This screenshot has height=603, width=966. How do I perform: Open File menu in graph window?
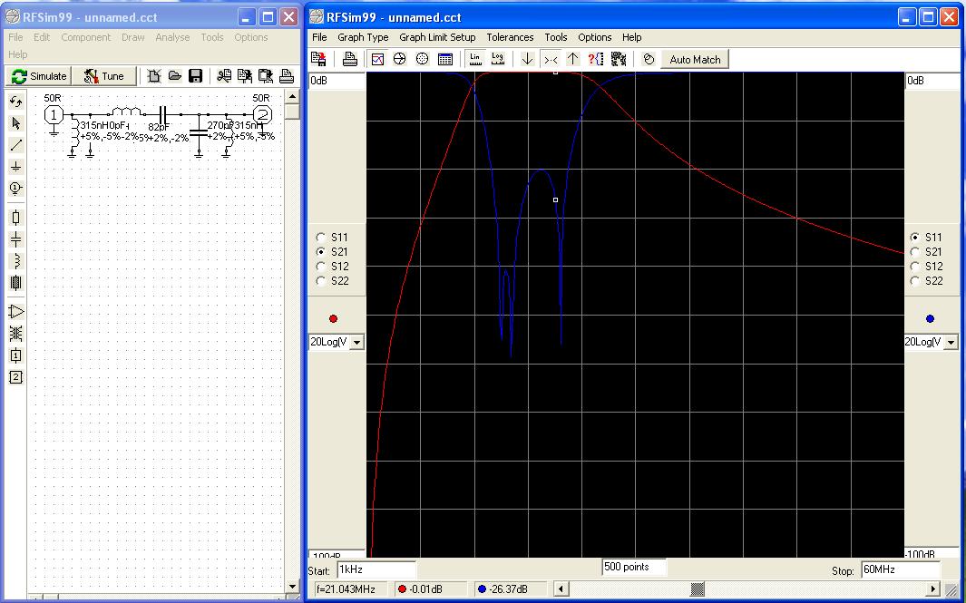click(x=320, y=37)
